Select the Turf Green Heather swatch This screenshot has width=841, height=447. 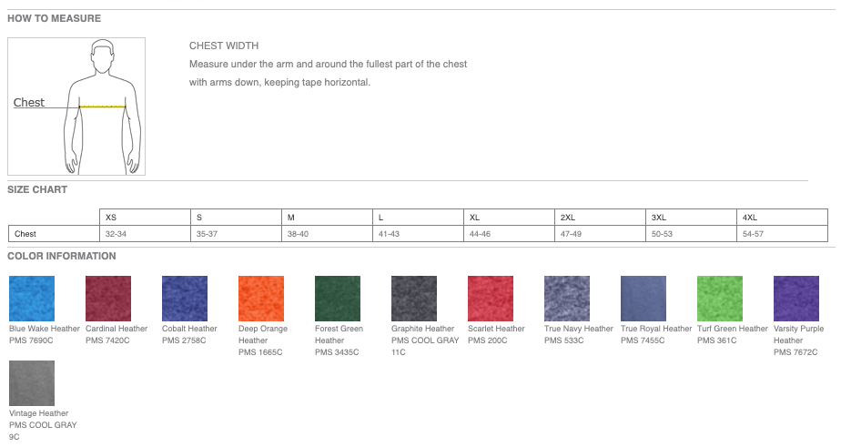(x=720, y=298)
